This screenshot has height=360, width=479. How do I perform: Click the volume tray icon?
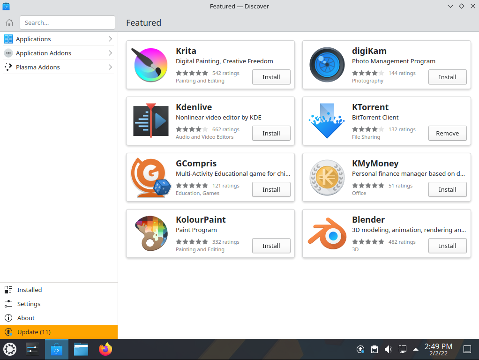(x=388, y=349)
